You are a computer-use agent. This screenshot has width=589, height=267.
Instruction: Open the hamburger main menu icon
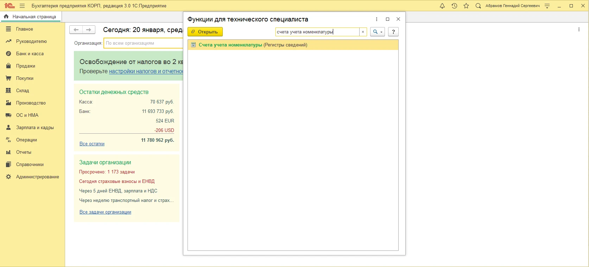(x=22, y=6)
